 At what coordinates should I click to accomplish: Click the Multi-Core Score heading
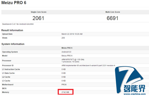(x=113, y=12)
